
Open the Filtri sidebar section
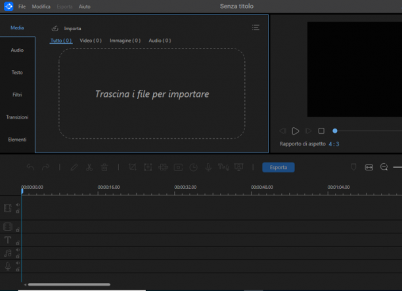click(17, 95)
